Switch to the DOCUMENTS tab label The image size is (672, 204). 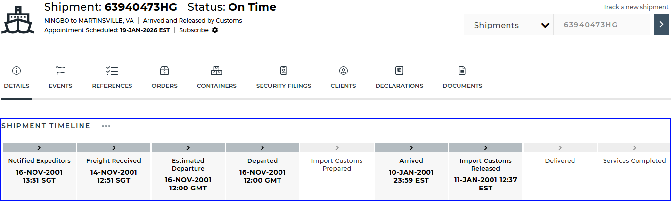[x=462, y=86]
